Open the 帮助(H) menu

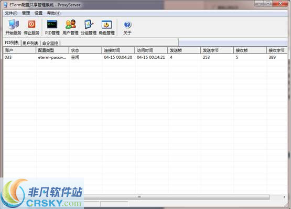click(x=53, y=13)
